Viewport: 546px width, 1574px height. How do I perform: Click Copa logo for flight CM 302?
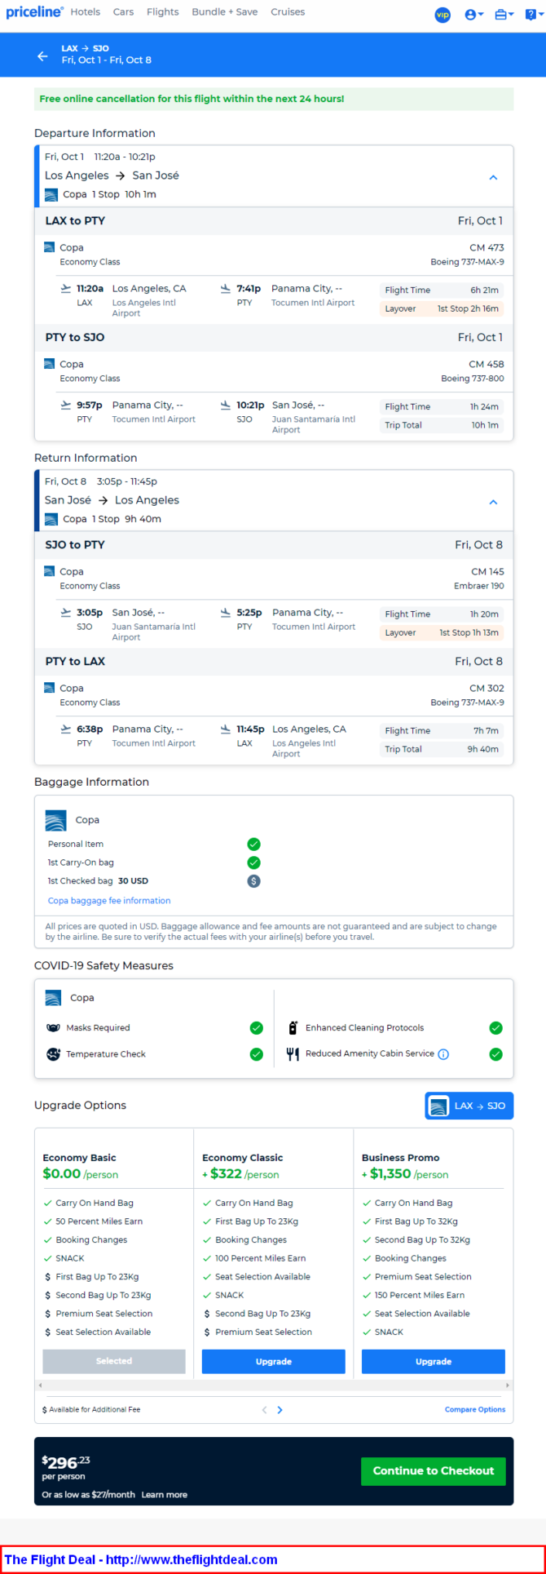pyautogui.click(x=50, y=688)
